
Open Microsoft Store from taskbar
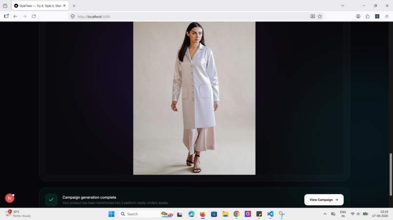tap(214, 214)
